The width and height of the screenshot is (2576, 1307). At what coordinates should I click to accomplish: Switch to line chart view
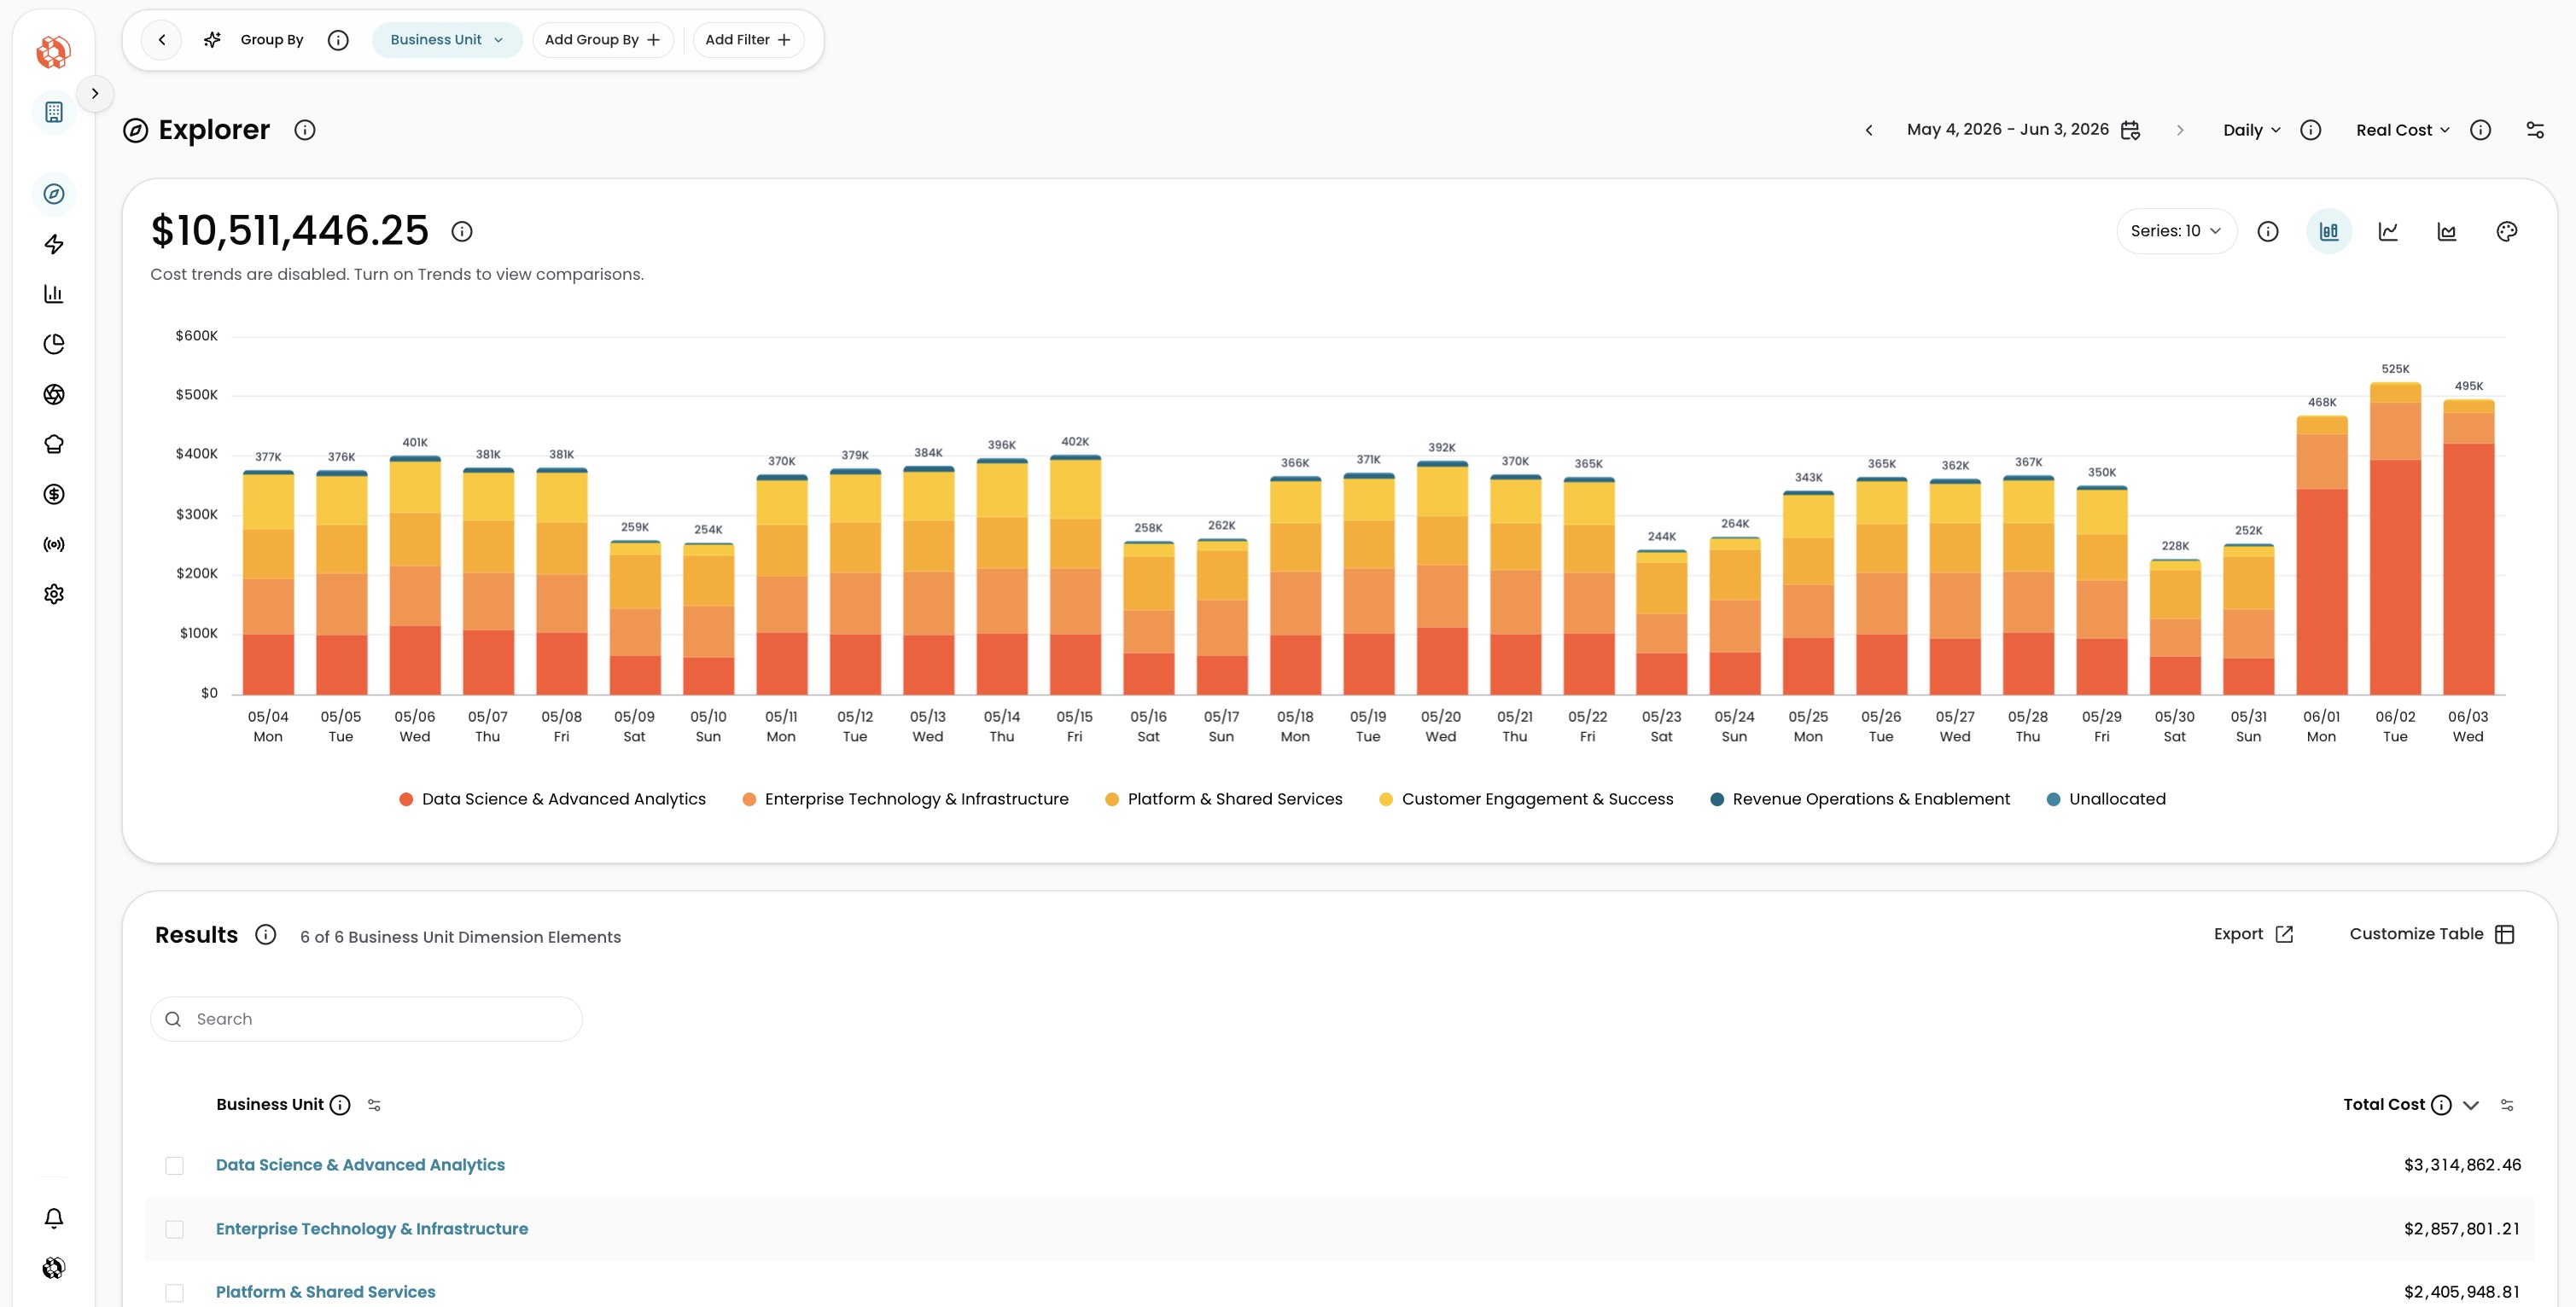tap(2388, 231)
